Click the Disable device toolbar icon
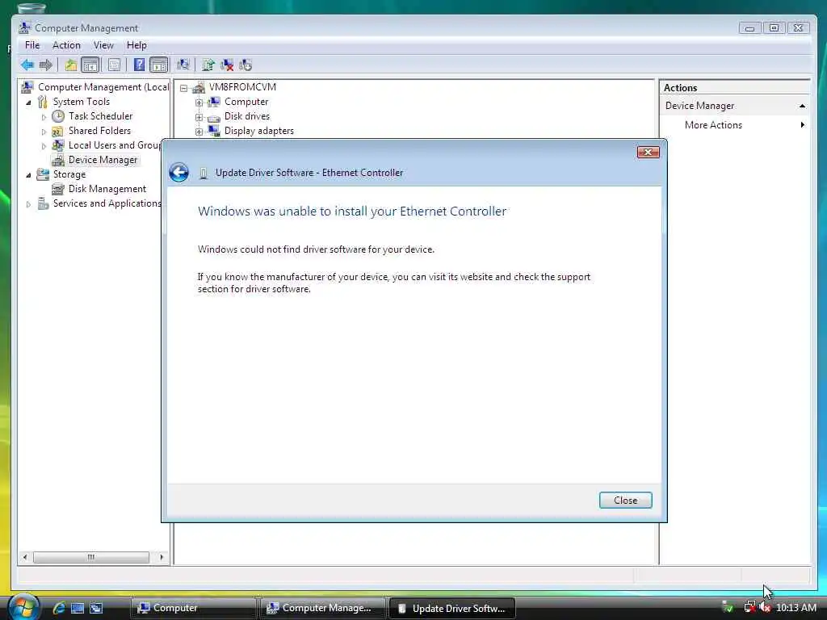 246,65
